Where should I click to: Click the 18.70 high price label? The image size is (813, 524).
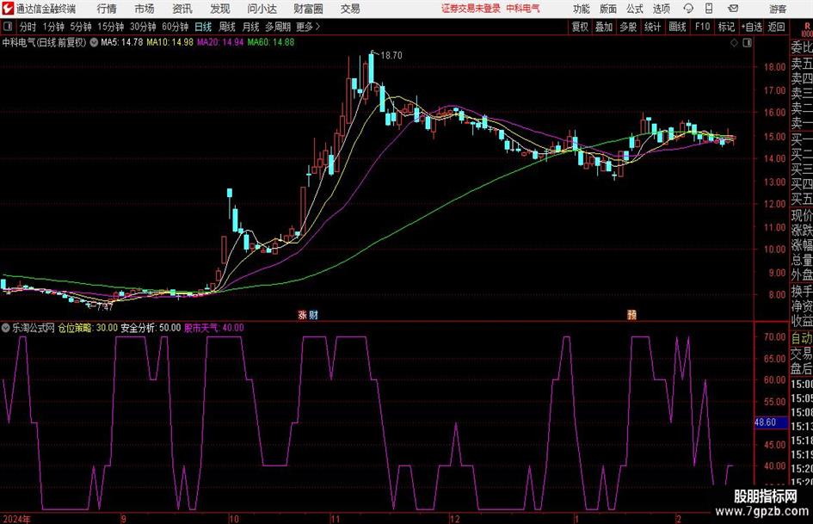coord(391,56)
